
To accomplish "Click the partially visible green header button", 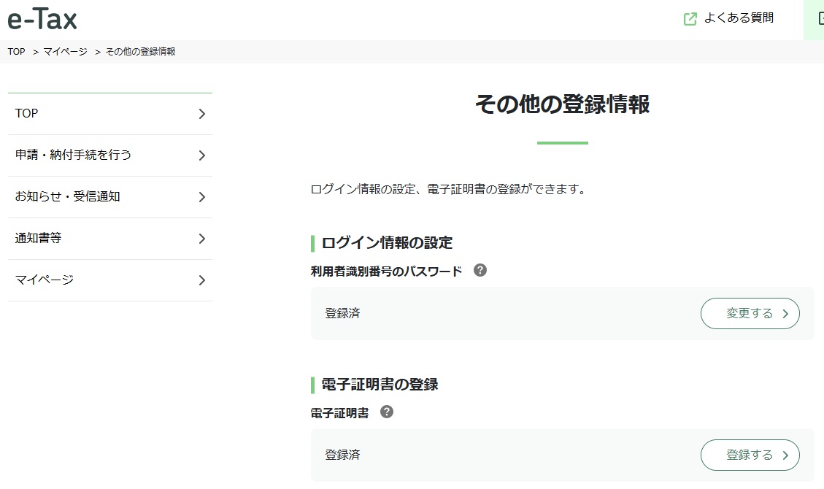I will [814, 20].
